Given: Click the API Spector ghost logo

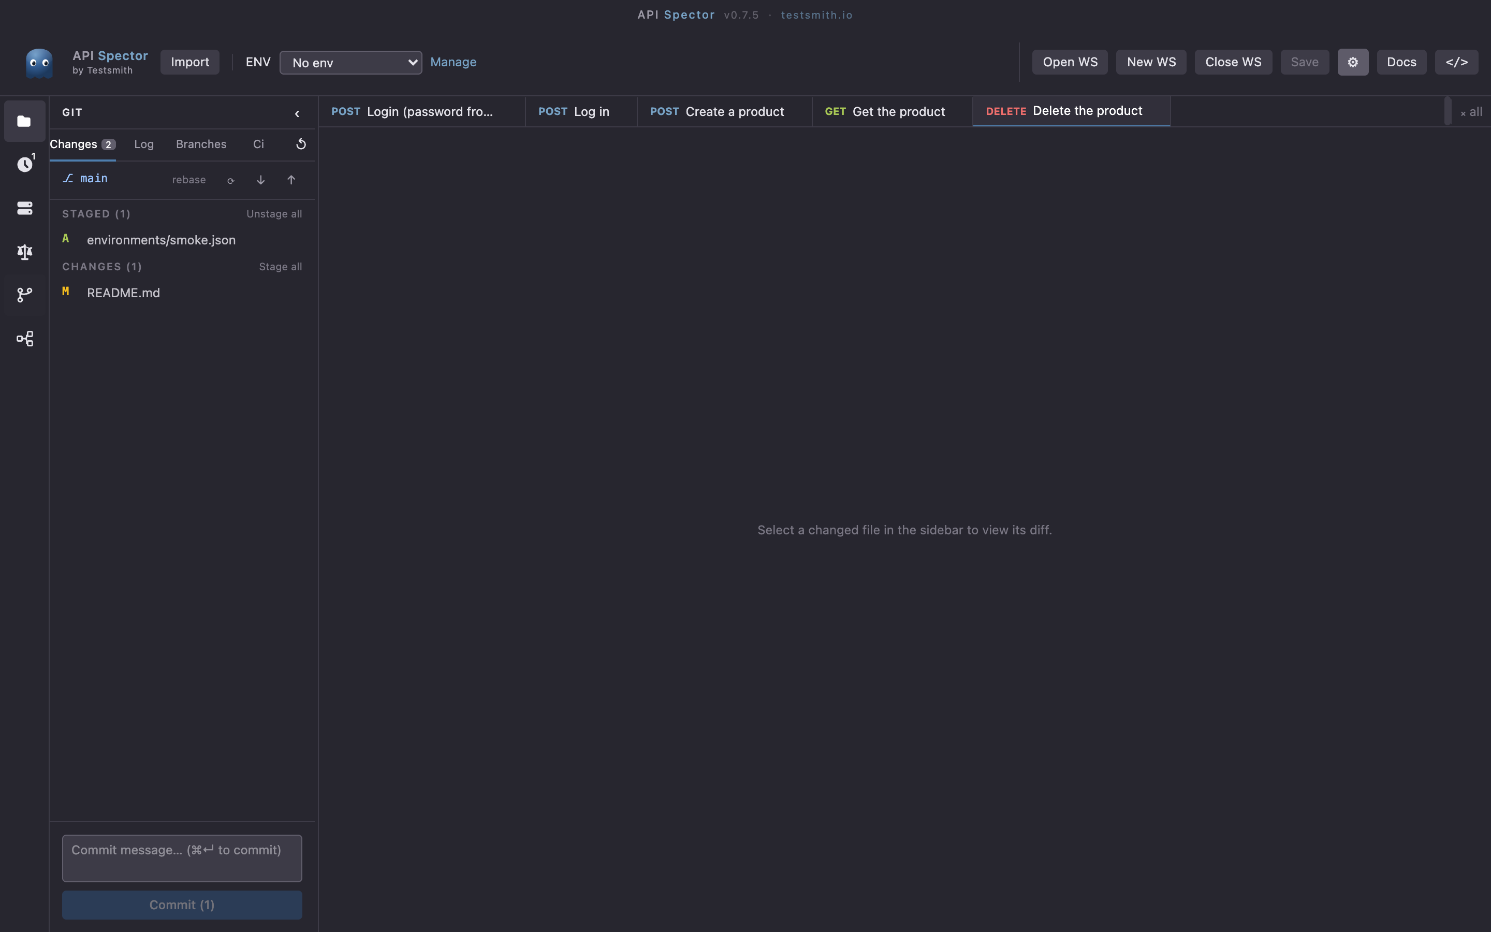Looking at the screenshot, I should 39,64.
